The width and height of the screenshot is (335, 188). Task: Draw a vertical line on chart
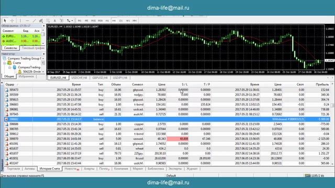pos(20,21)
